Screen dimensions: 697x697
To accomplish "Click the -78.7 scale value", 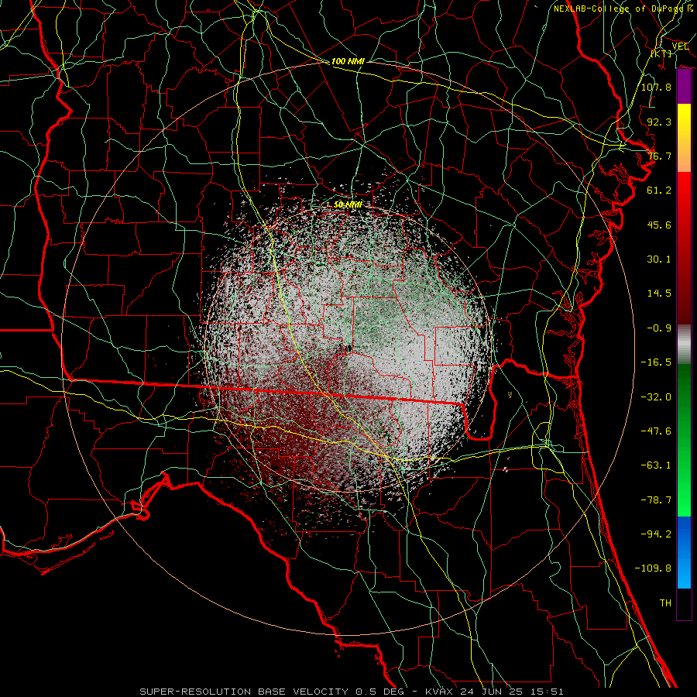I will click(656, 500).
